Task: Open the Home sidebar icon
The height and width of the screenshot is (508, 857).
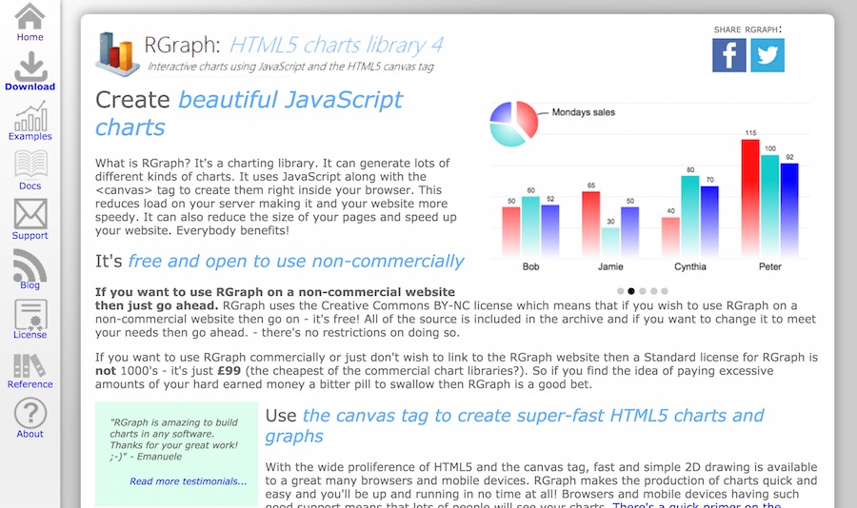Action: tap(30, 16)
